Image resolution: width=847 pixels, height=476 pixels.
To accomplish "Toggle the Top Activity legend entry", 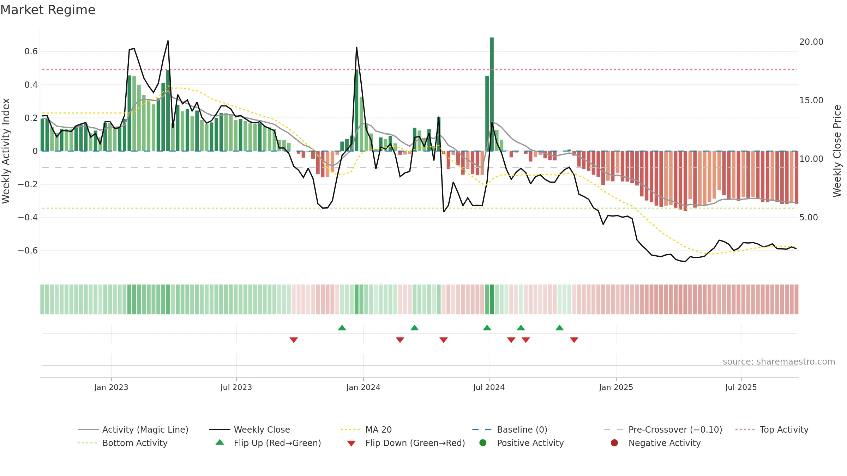I will point(772,429).
